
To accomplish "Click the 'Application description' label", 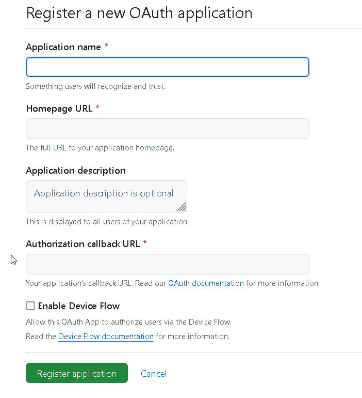I will coord(76,171).
